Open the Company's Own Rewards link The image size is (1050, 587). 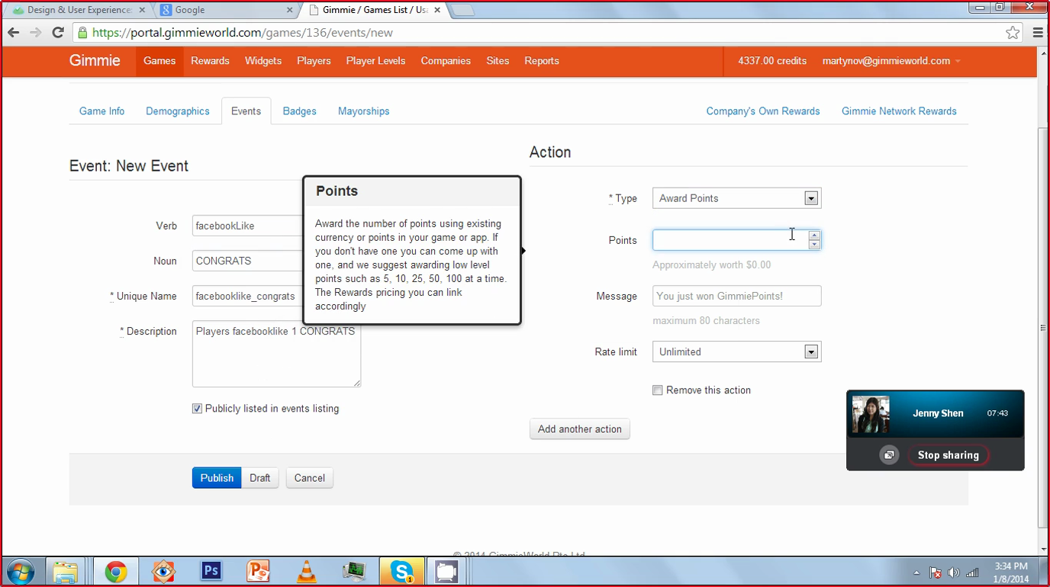click(763, 111)
